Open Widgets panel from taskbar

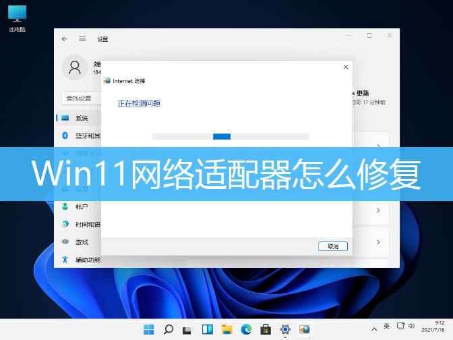(208, 329)
